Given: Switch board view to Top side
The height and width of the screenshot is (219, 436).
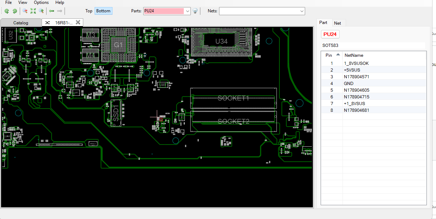Looking at the screenshot, I should click(89, 11).
